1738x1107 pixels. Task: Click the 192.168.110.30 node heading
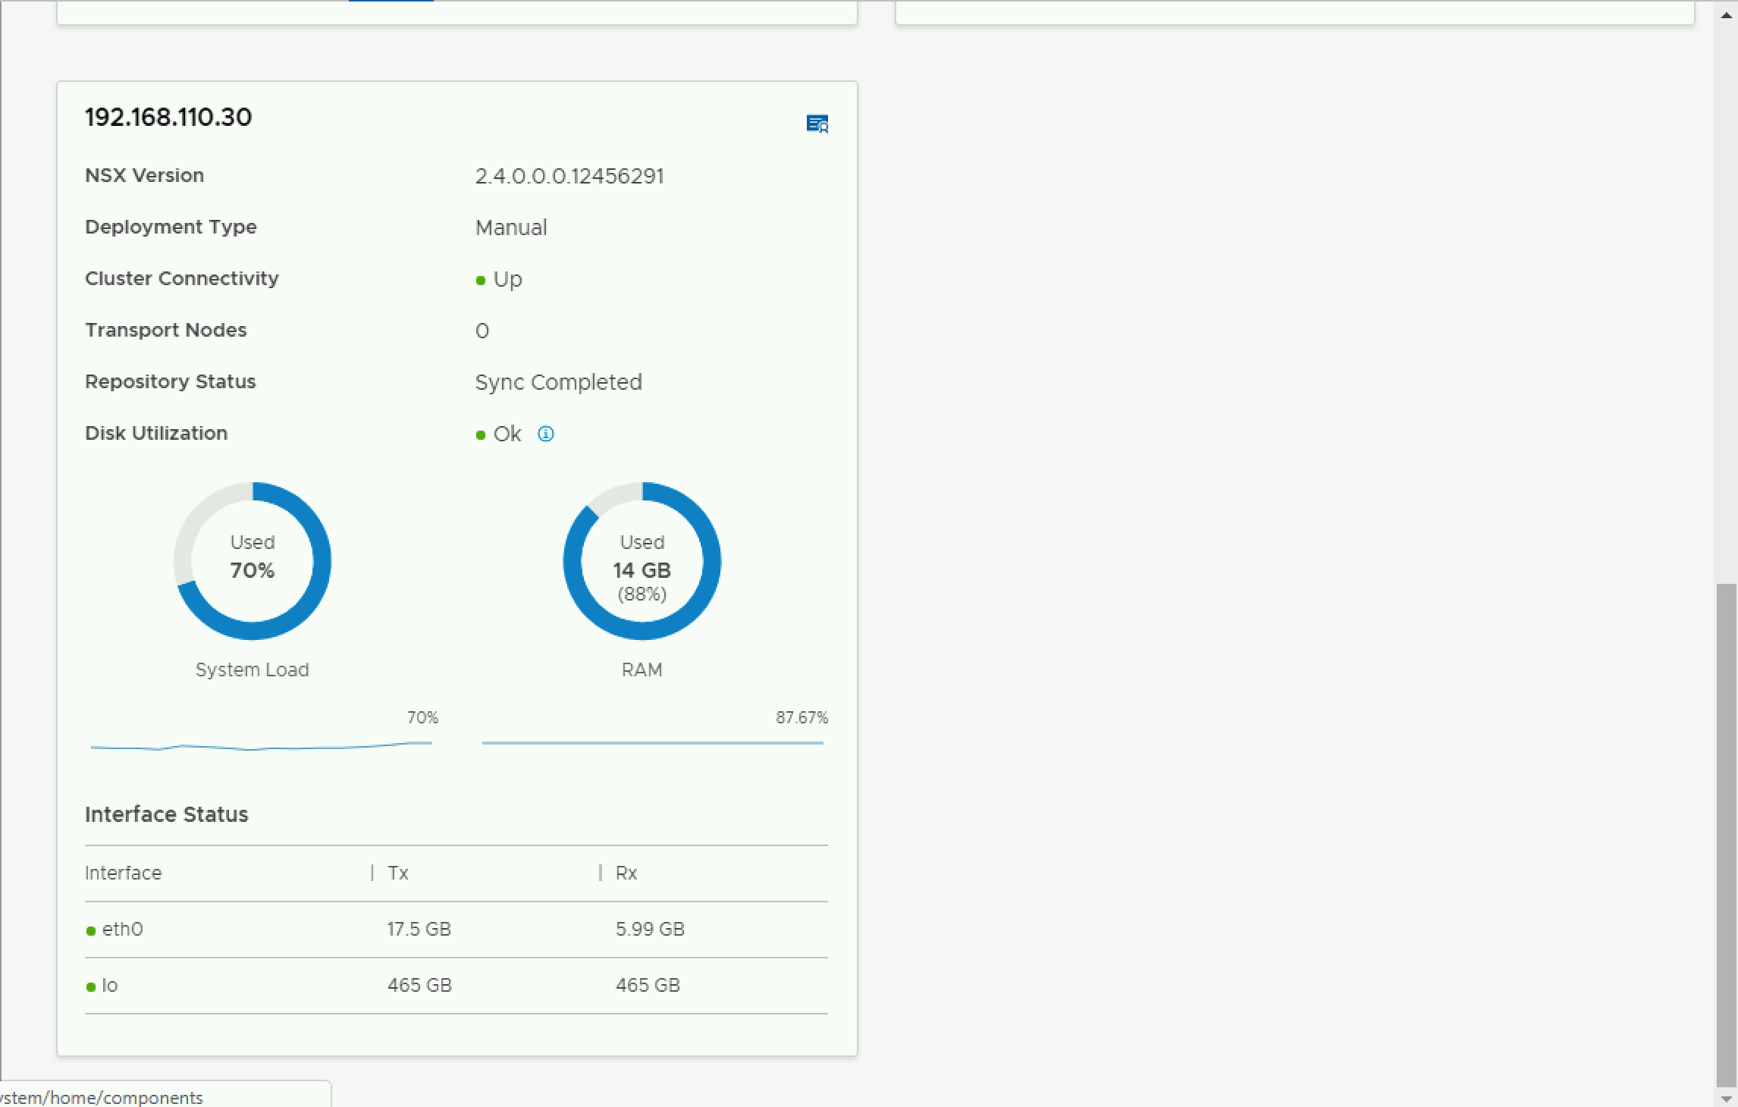click(x=168, y=117)
